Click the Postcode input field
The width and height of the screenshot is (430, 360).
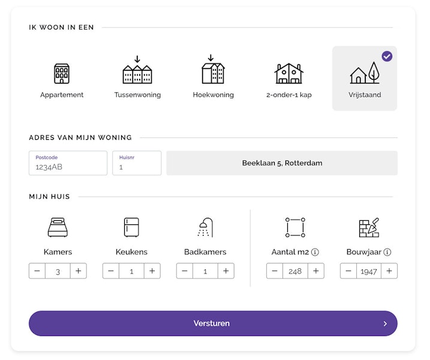68,163
